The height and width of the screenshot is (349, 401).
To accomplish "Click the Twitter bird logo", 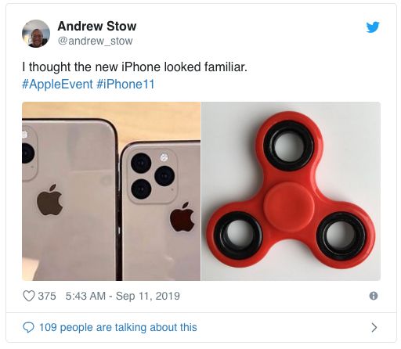I will point(373,27).
